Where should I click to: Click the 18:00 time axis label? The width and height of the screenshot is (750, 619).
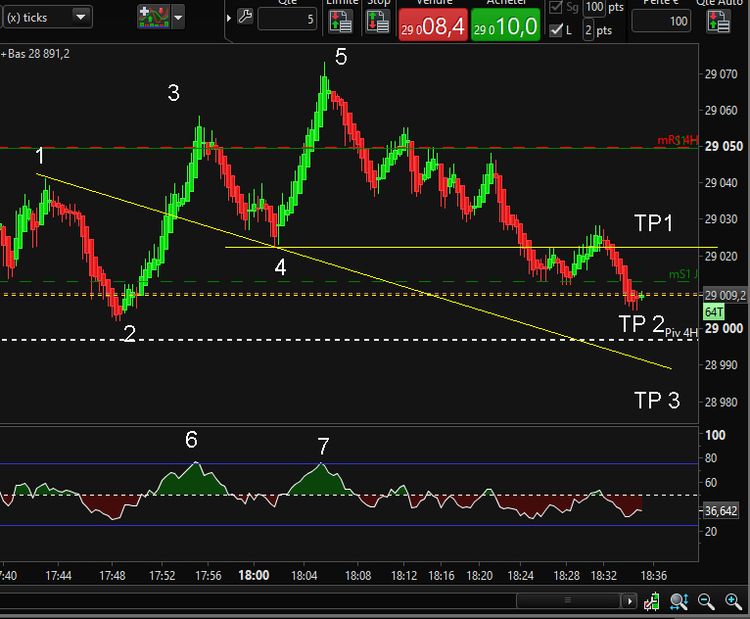254,575
